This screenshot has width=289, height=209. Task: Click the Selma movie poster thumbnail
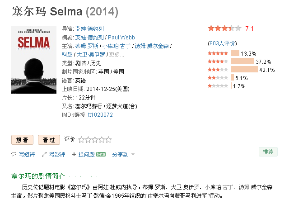34,60
